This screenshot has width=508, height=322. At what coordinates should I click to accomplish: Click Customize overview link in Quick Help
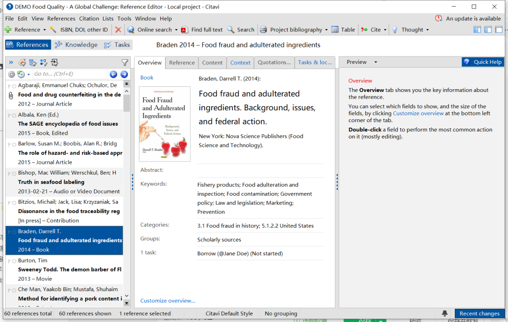point(418,114)
